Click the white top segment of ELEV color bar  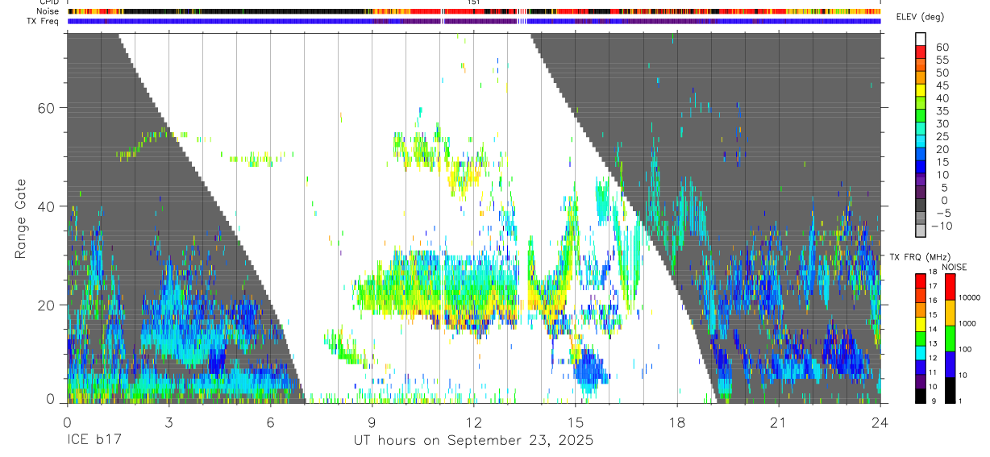click(x=921, y=39)
